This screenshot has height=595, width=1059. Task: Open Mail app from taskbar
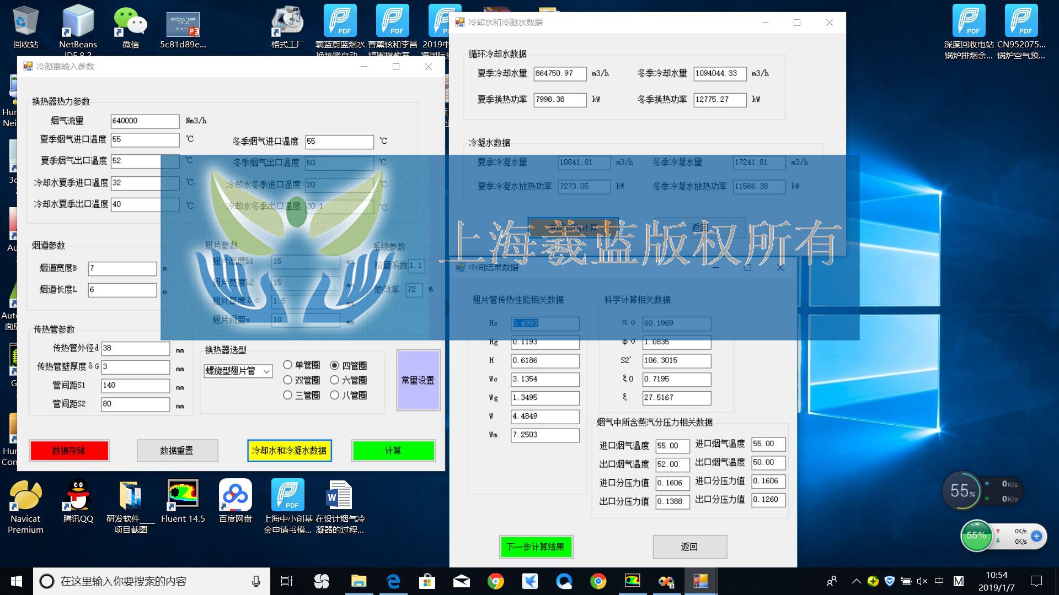coord(462,581)
